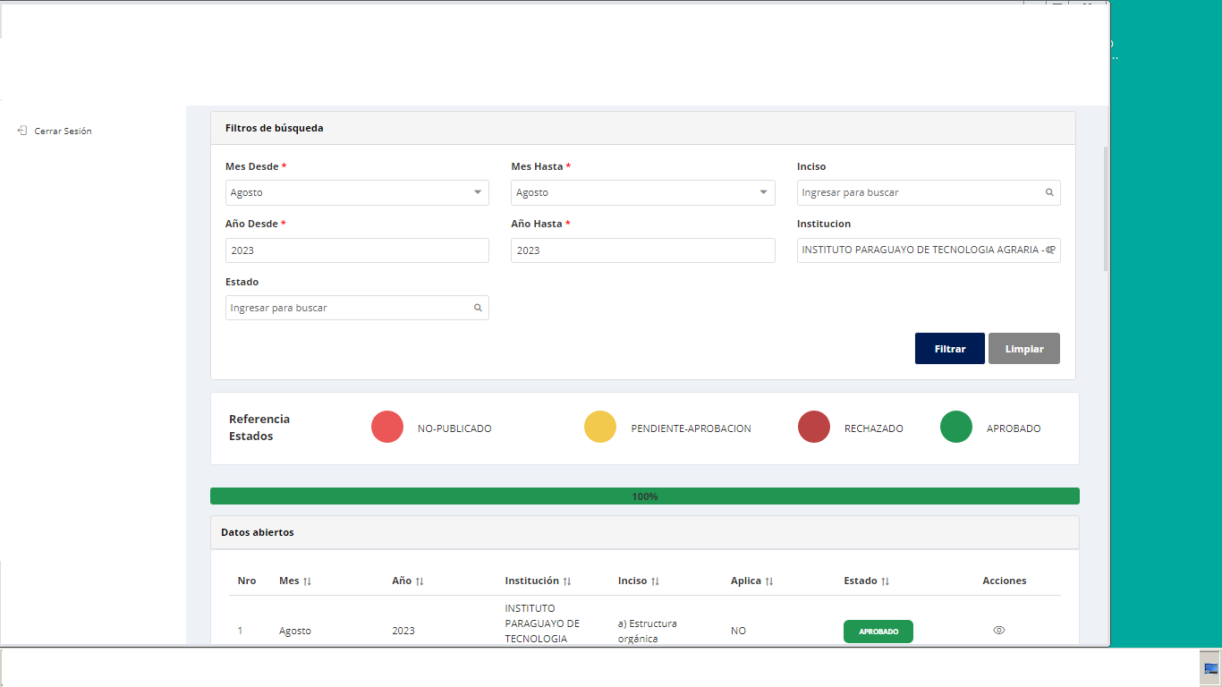
Task: Sort table by Año column arrows
Action: point(420,581)
